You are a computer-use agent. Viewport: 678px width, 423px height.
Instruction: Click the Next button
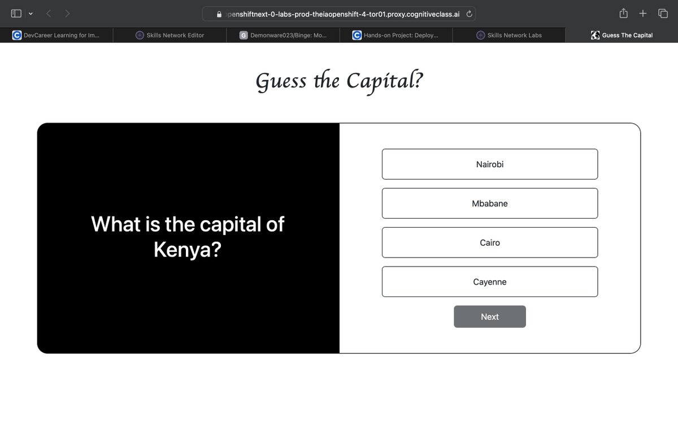tap(490, 317)
